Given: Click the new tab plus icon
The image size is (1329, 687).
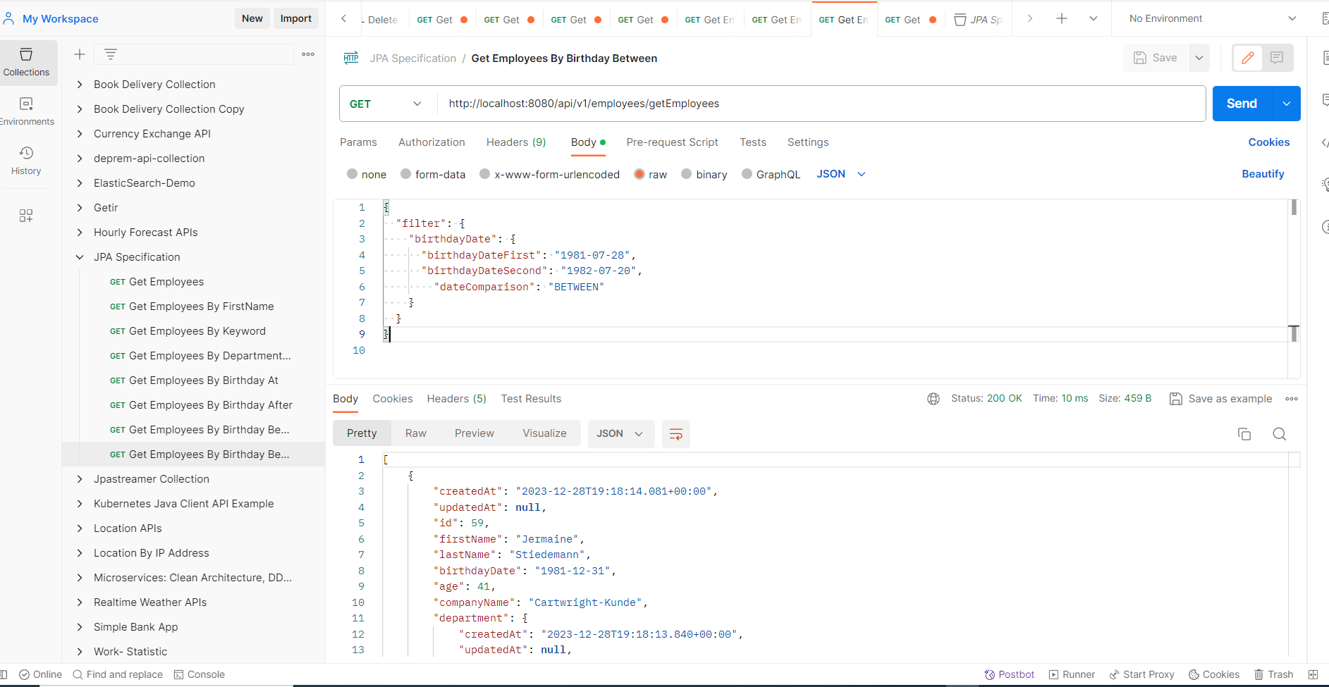Looking at the screenshot, I should (1062, 19).
